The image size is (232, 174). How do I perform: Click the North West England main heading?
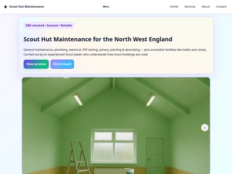pyautogui.click(x=98, y=39)
